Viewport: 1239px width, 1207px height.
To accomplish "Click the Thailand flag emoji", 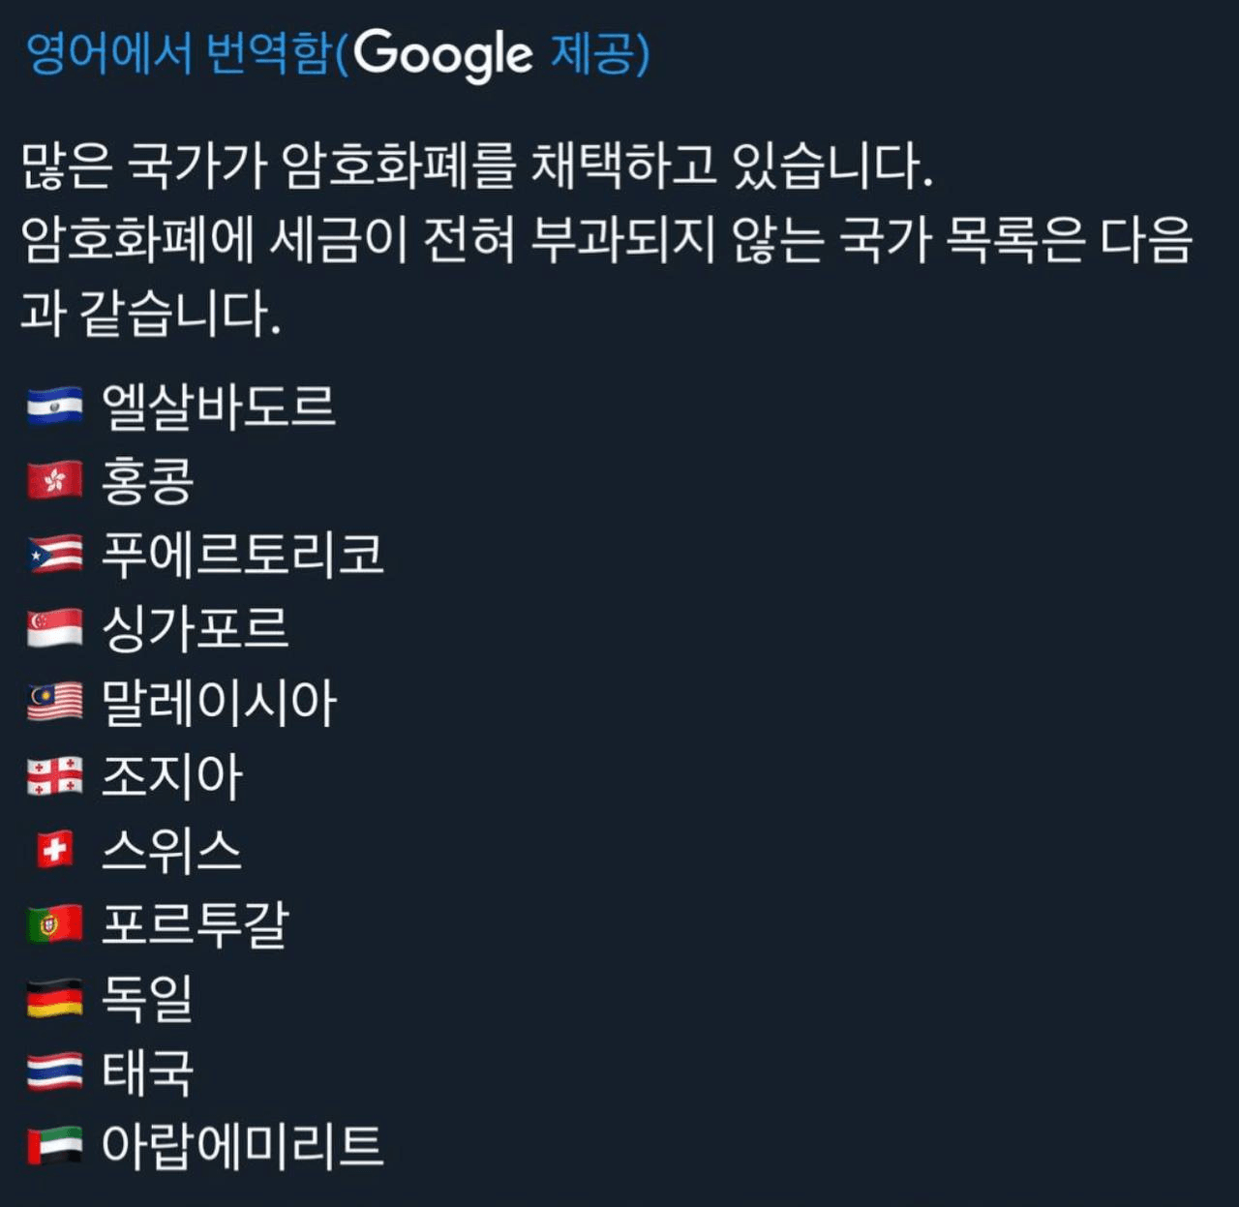I will (55, 1072).
